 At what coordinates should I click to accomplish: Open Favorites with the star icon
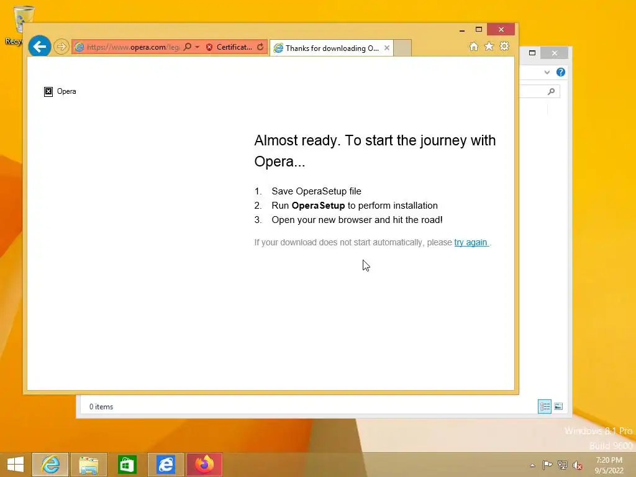point(489,46)
